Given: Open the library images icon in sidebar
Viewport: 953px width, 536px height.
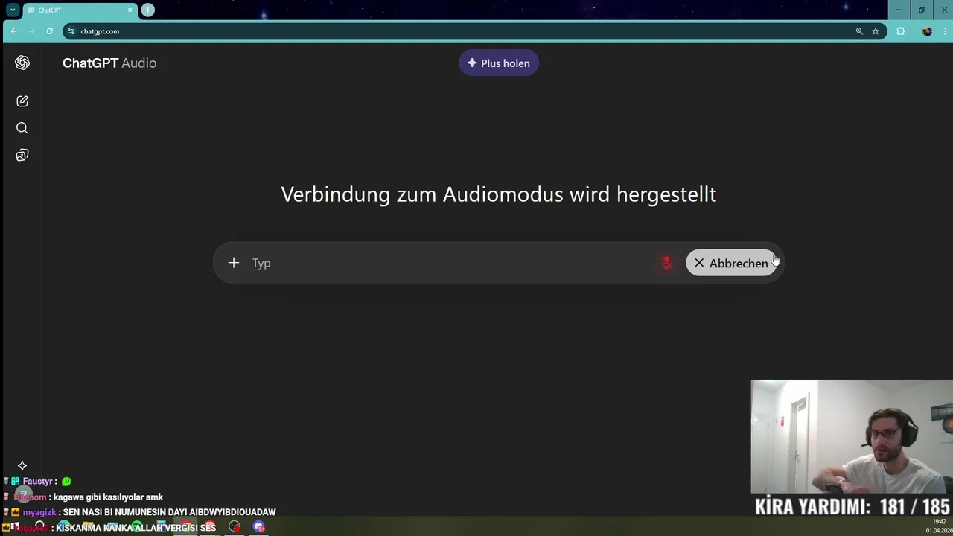Looking at the screenshot, I should click(x=22, y=155).
